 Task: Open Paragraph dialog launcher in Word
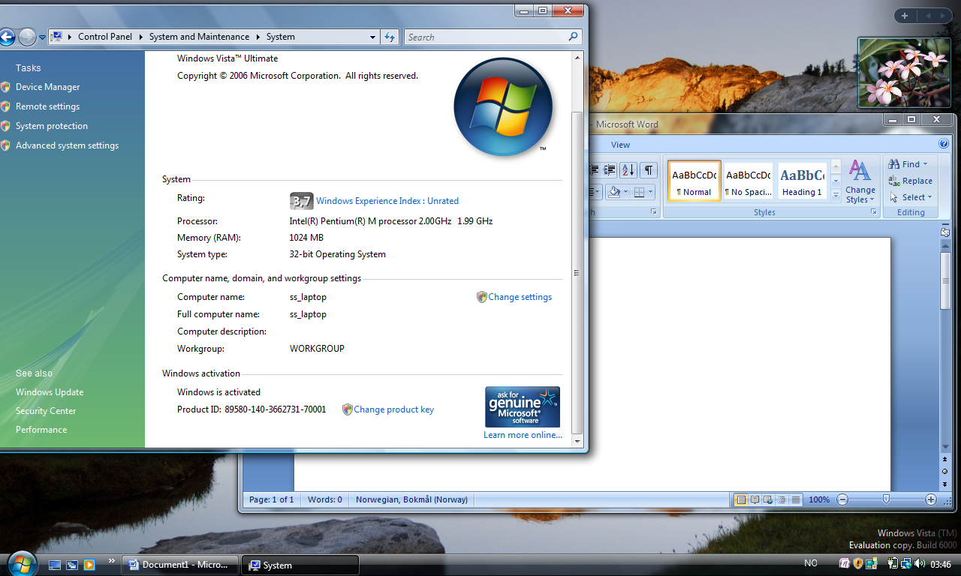(x=654, y=212)
